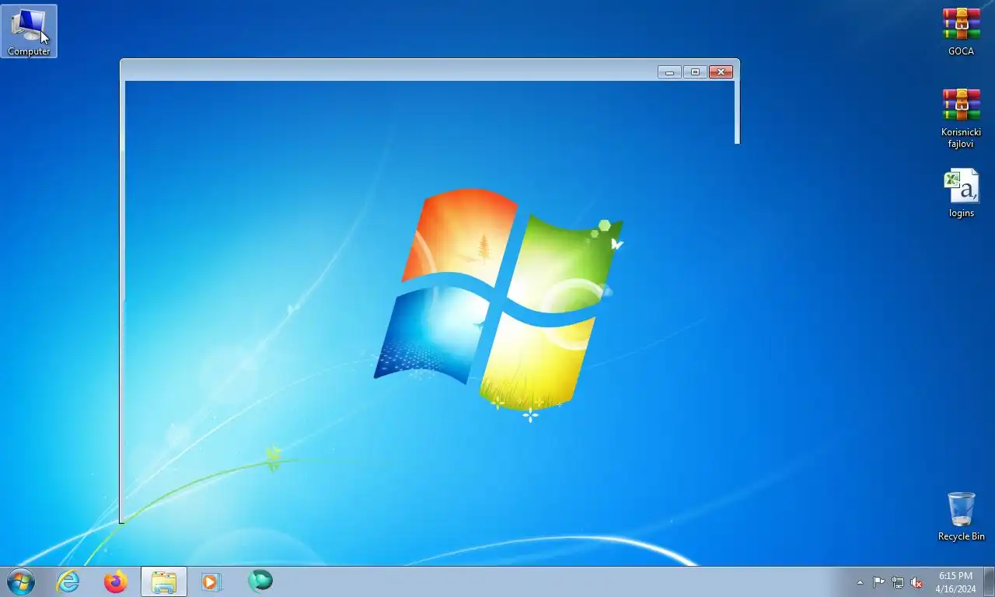Click the Windows Explorer taskbar button

coord(164,581)
